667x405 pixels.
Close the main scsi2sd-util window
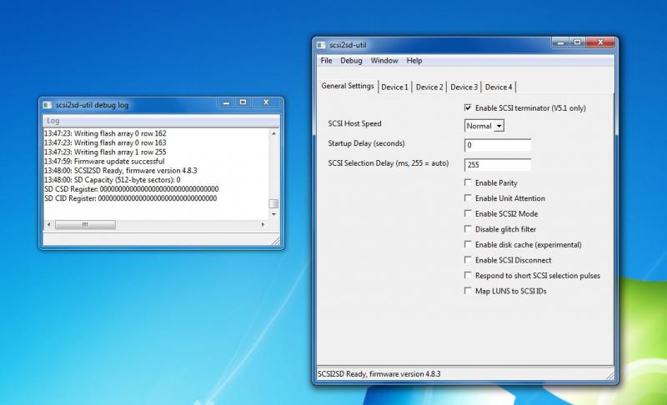coord(599,42)
